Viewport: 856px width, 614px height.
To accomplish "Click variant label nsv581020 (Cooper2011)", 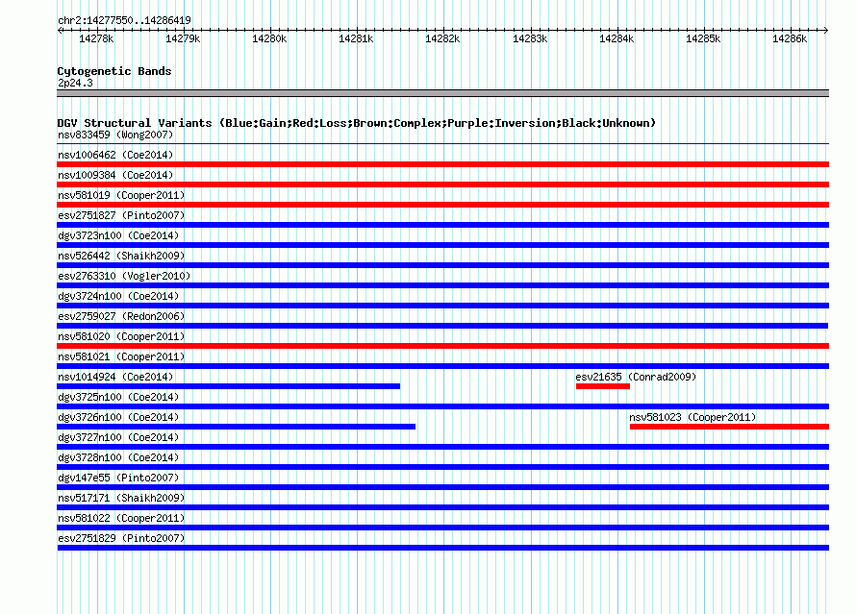I will tap(121, 336).
